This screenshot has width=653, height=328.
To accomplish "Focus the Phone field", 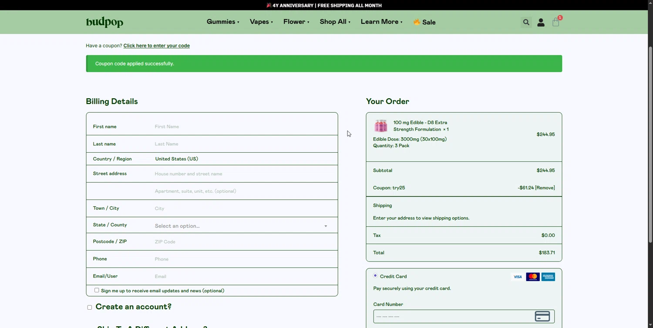I will click(244, 259).
